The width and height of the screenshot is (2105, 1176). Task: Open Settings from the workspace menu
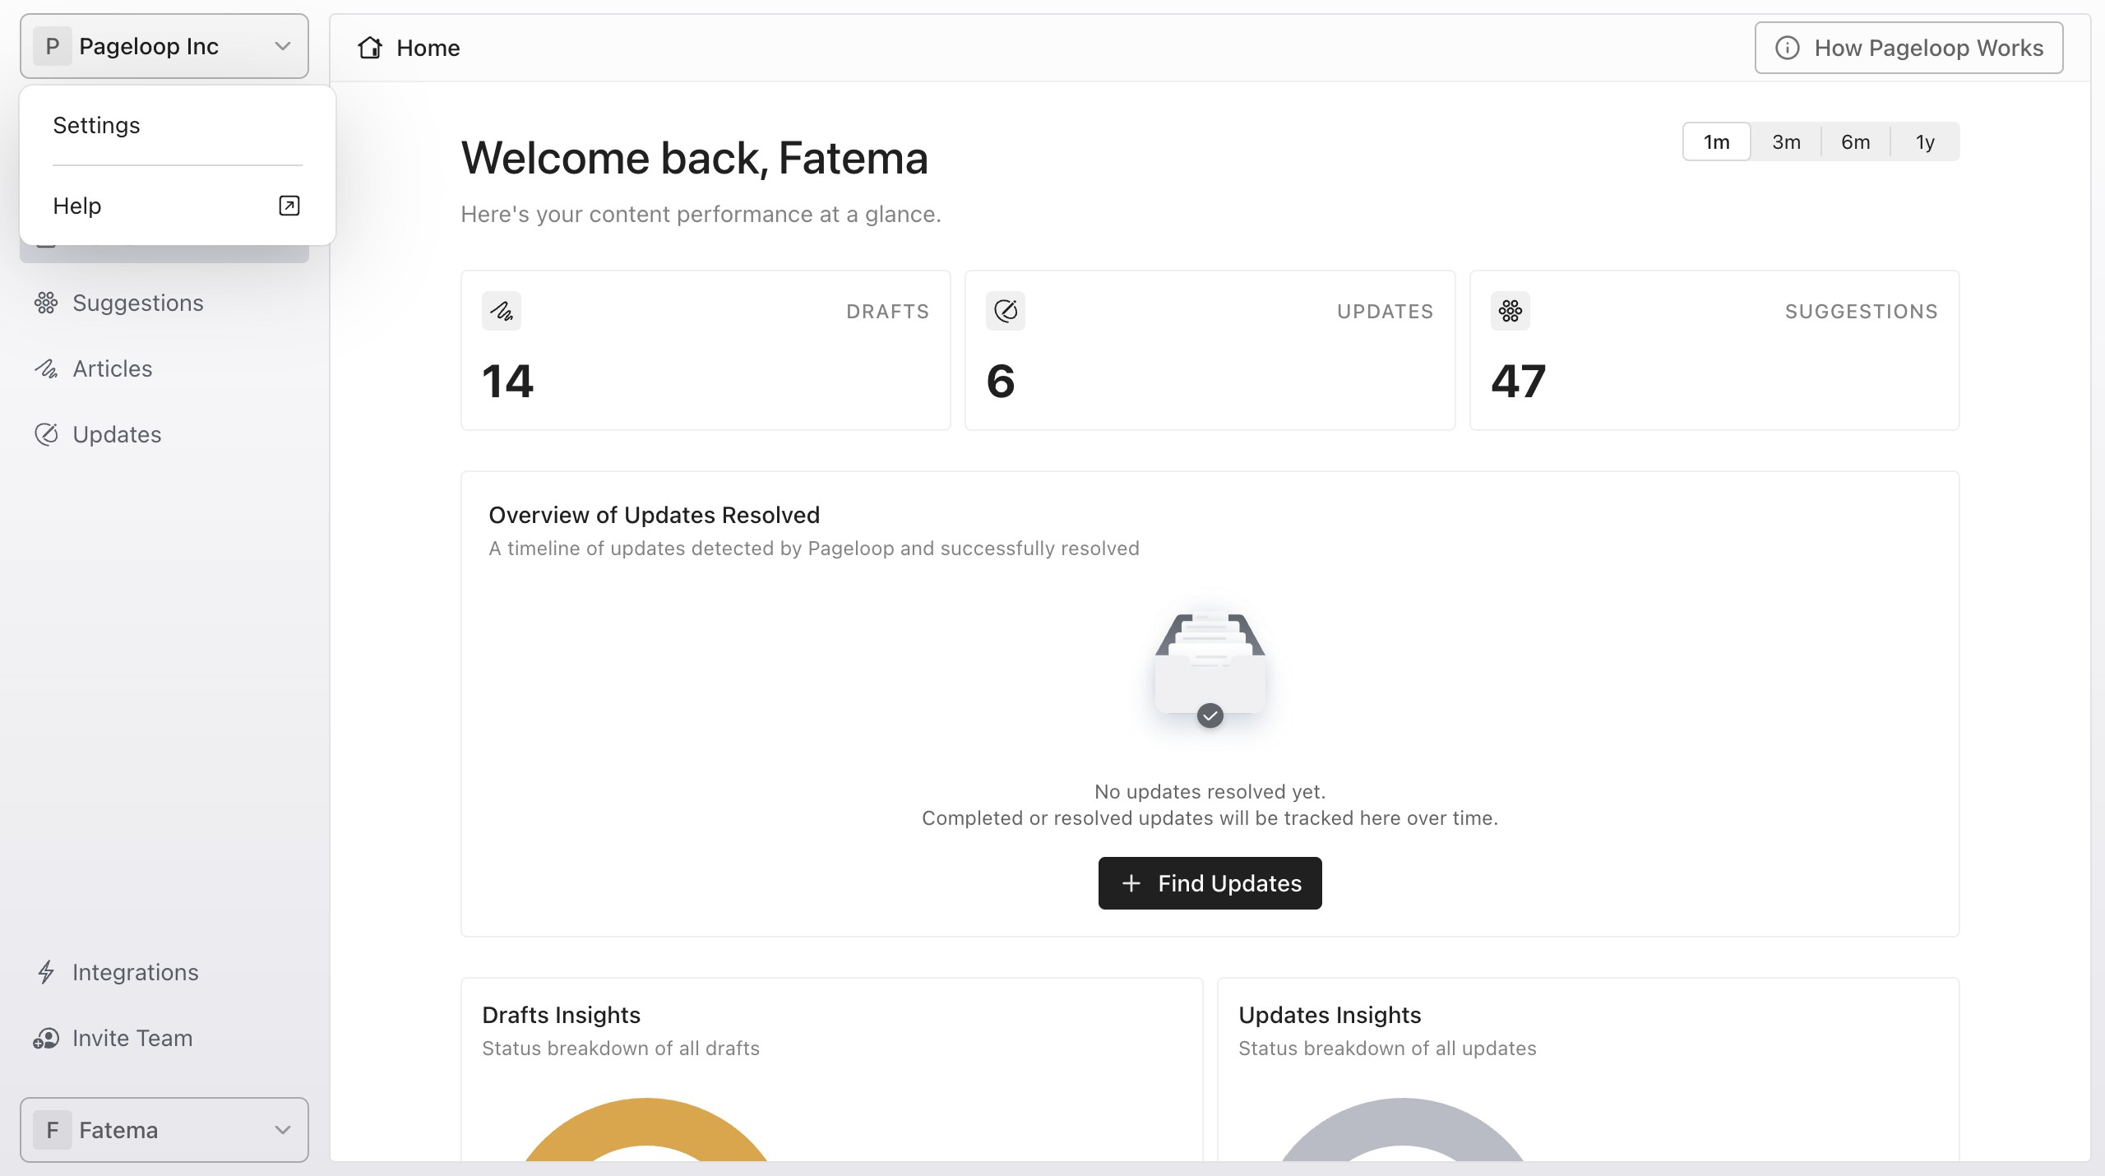[178, 125]
